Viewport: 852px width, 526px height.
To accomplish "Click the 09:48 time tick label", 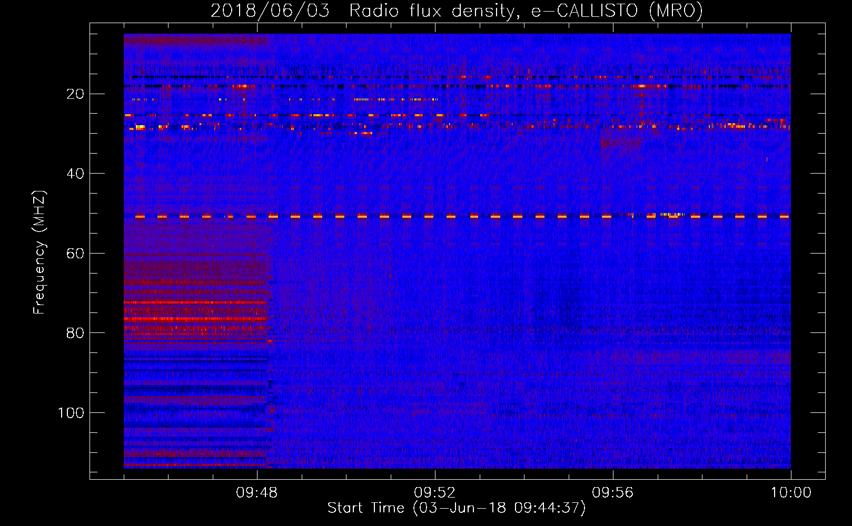I will [x=257, y=493].
